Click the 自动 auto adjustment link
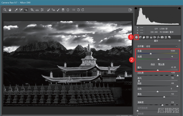The image size is (183, 116). point(153,64)
